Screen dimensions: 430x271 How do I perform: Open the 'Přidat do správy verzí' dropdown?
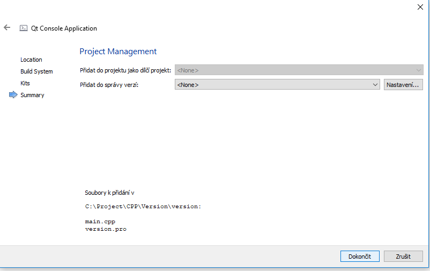[x=277, y=84]
